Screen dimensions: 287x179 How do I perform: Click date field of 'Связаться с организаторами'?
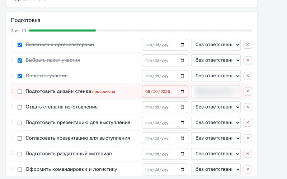coord(165,45)
